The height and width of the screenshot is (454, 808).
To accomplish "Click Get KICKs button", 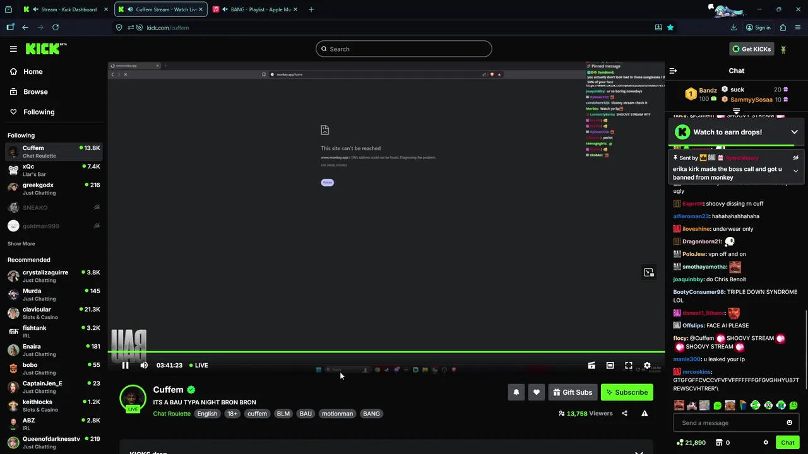I will 751,49.
